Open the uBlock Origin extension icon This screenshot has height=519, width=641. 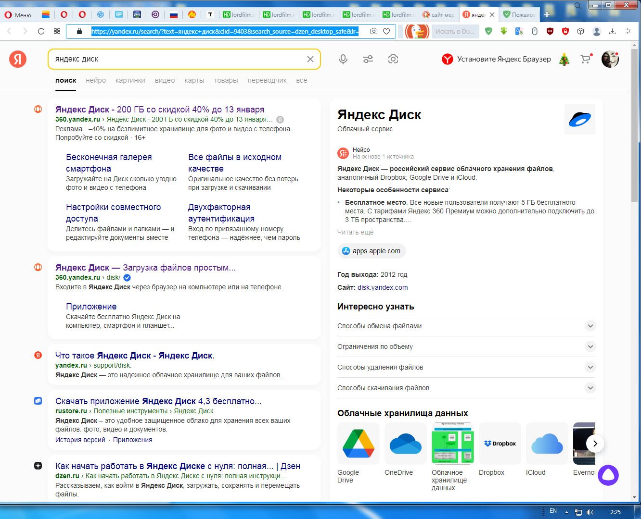[x=550, y=31]
